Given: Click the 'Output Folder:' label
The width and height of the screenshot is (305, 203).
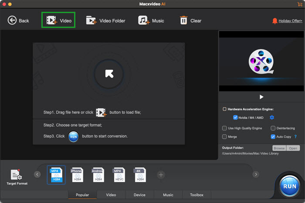Looking at the screenshot, I should (233, 148).
